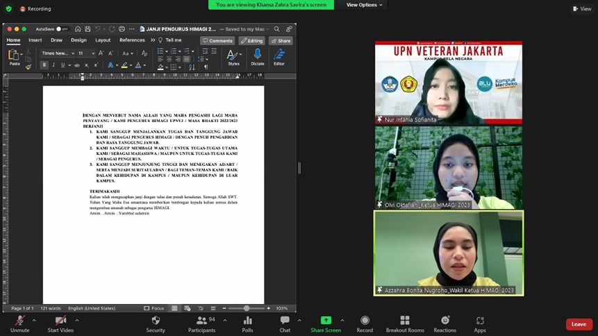Screen dimensions: 598x336
Task: Click the Dictate microphone icon in Word
Action: [x=257, y=55]
